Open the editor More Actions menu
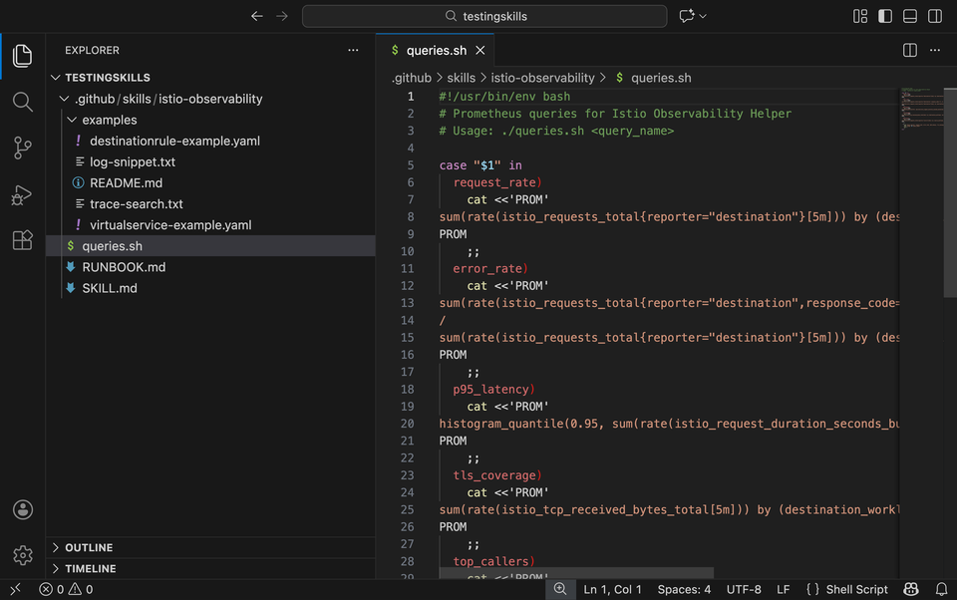The height and width of the screenshot is (600, 957). click(x=934, y=50)
